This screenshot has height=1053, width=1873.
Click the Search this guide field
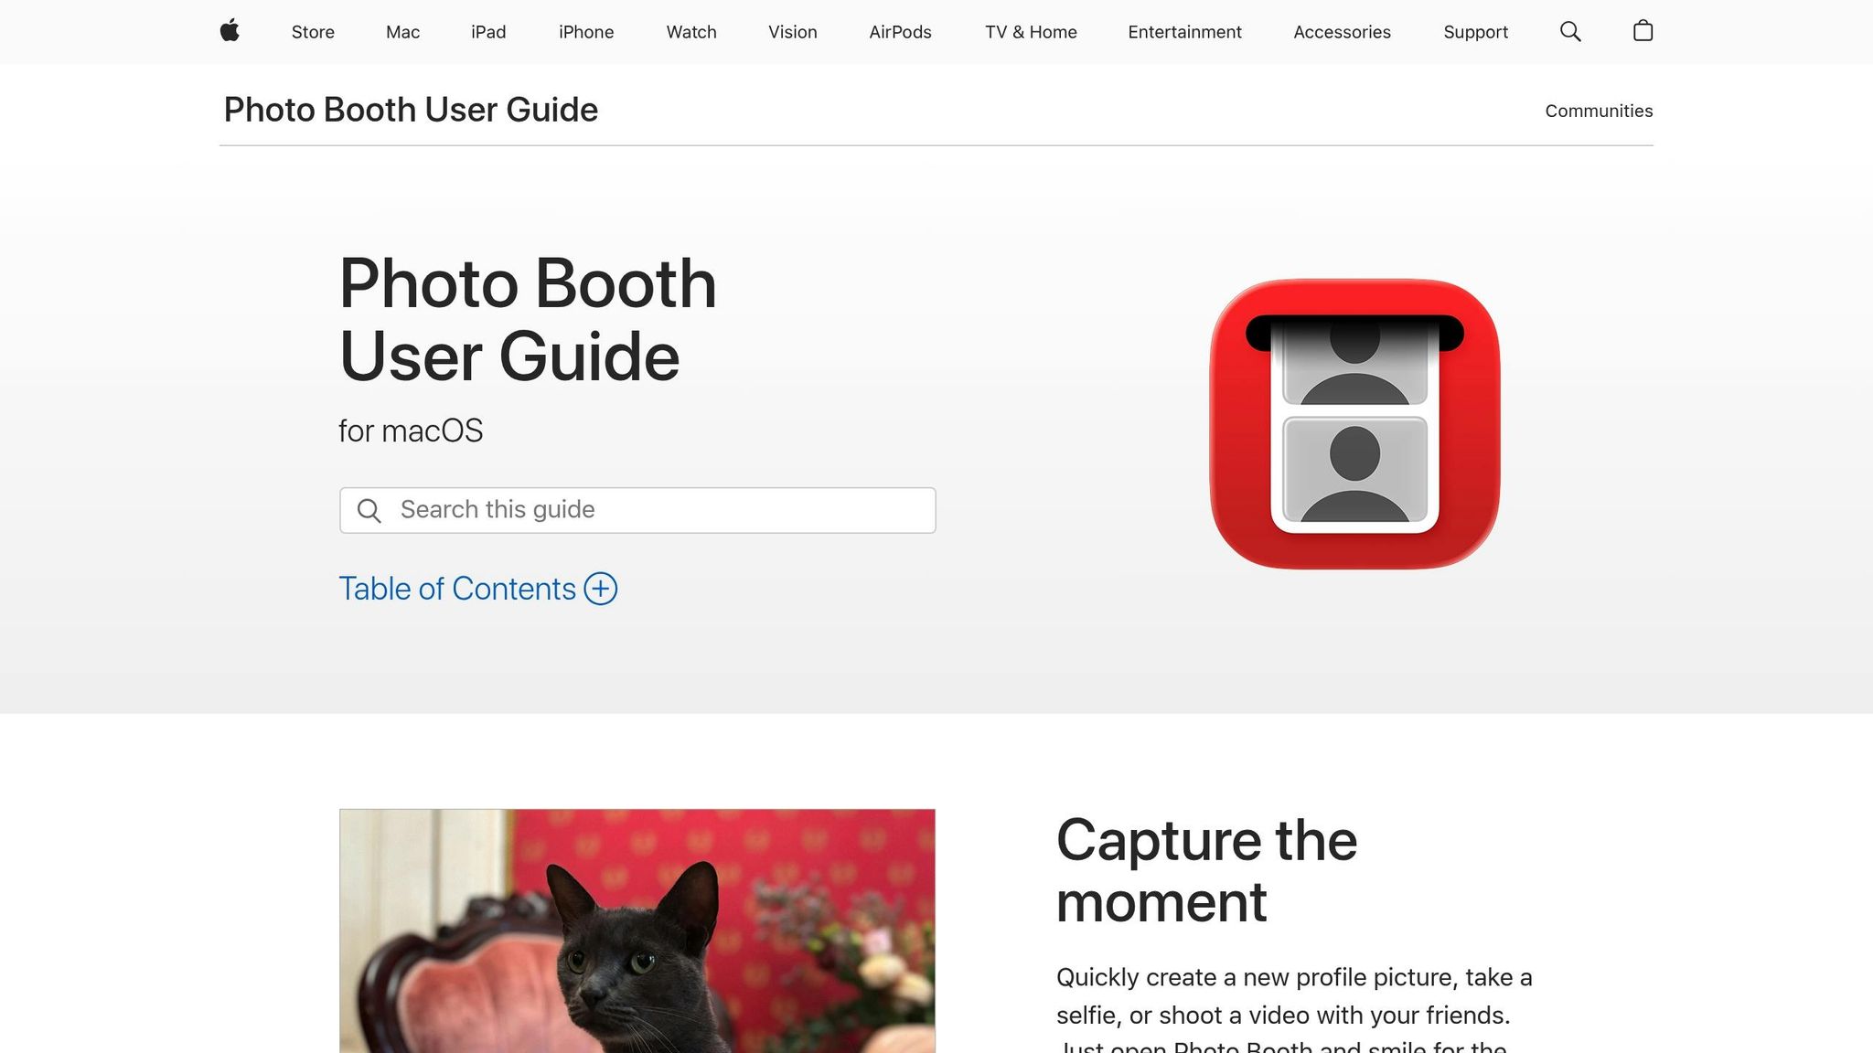[x=637, y=510]
